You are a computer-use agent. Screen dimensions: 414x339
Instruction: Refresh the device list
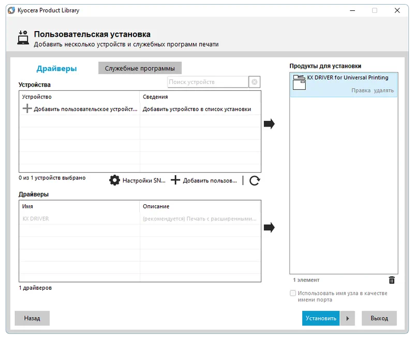[255, 180]
